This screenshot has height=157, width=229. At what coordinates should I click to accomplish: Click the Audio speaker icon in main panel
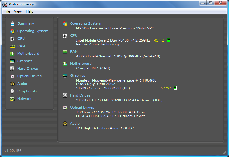coord(65,124)
